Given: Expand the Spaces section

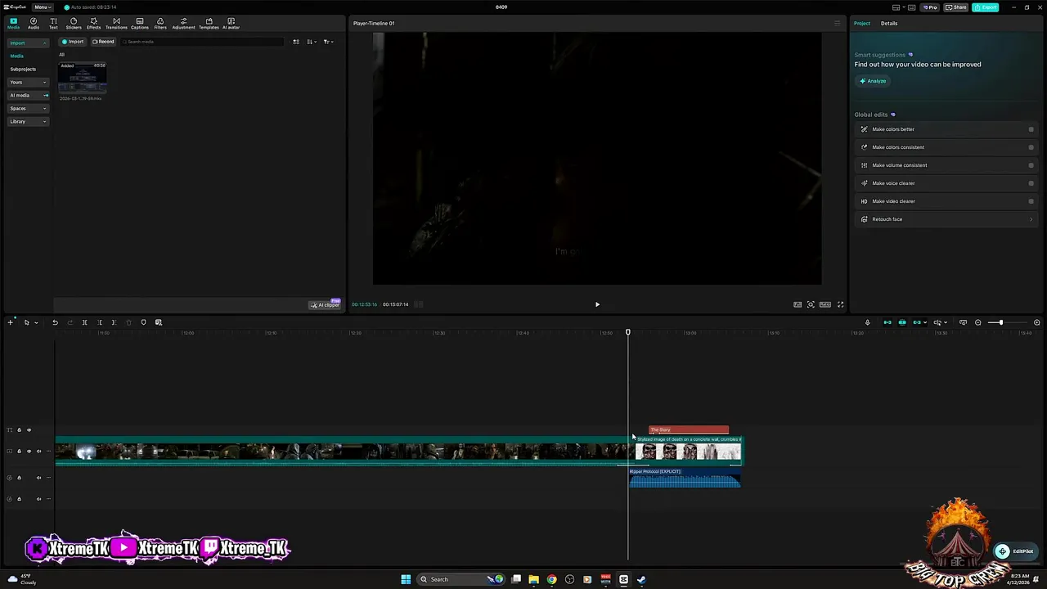Looking at the screenshot, I should point(29,108).
